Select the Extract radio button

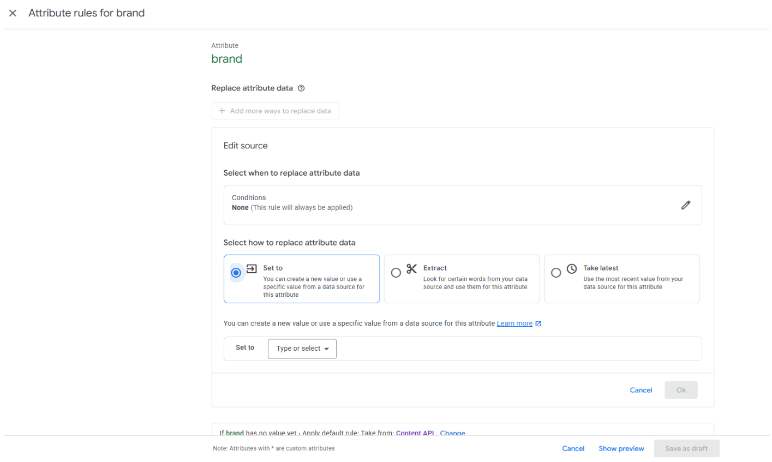[x=396, y=273]
